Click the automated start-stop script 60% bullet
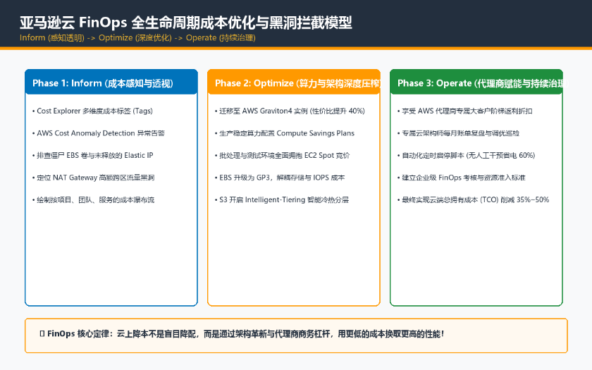This screenshot has width=592, height=370. pos(467,156)
